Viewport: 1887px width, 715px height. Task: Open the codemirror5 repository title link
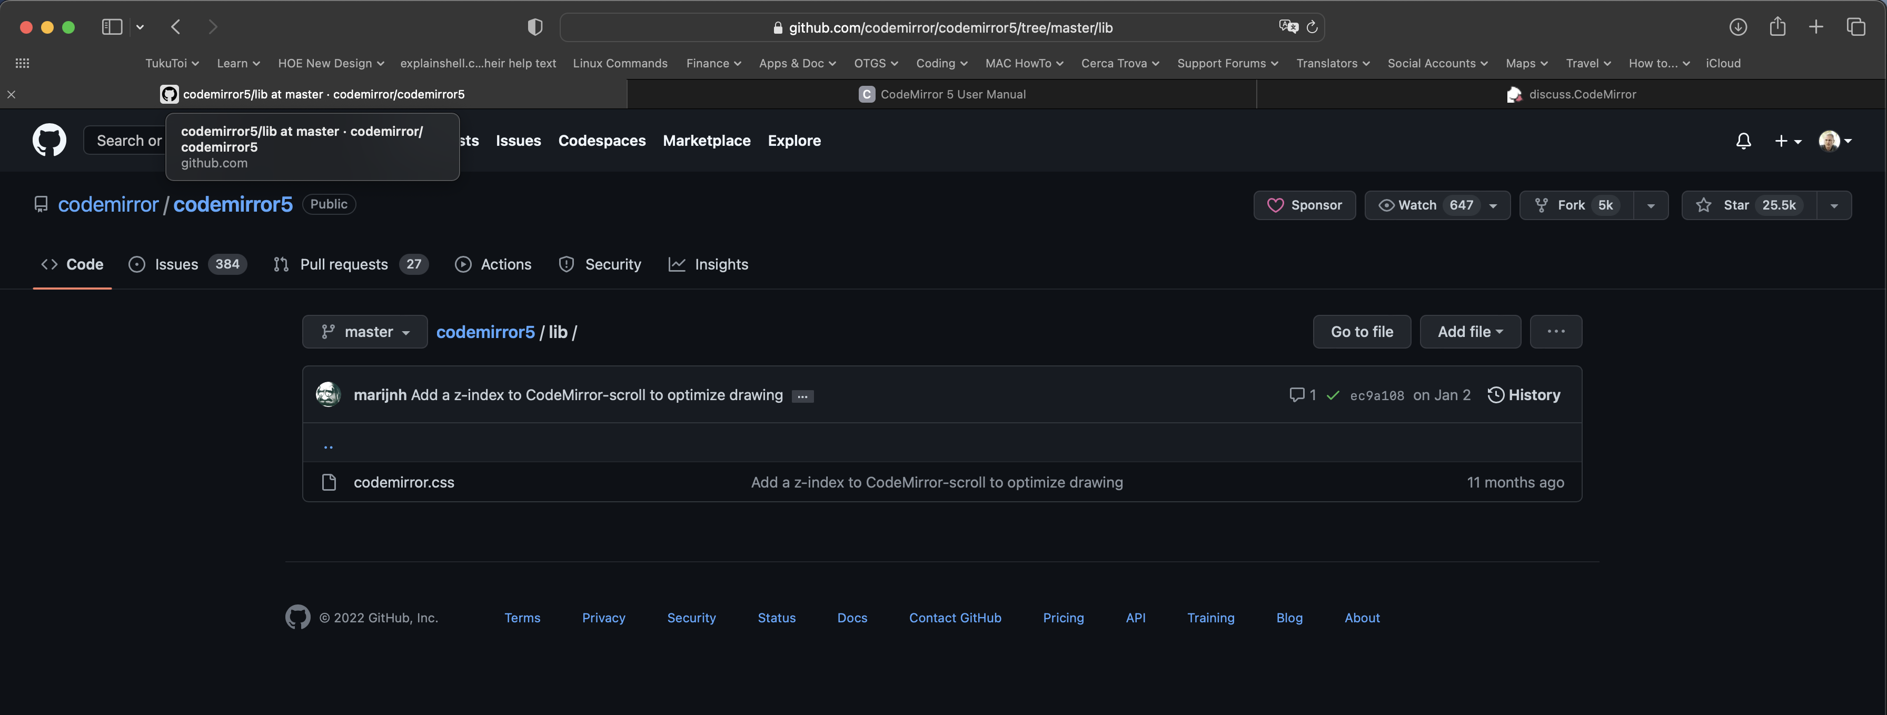tap(233, 204)
